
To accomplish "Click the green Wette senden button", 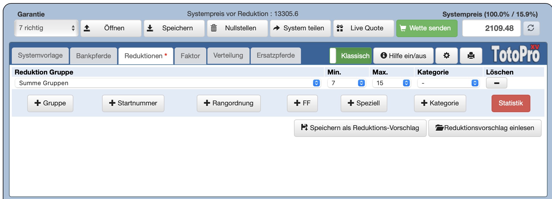I will coord(427,28).
